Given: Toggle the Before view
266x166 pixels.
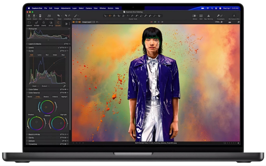Looking at the screenshot, I should click(194, 16).
